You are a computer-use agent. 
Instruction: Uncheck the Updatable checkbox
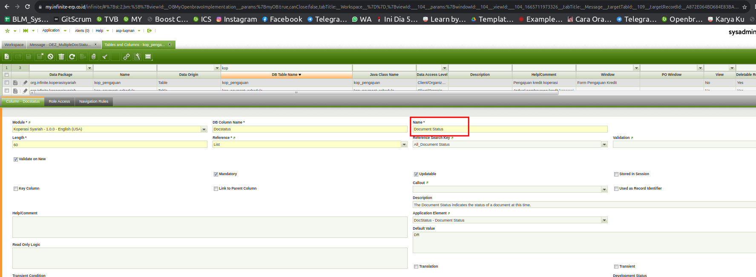coord(416,174)
